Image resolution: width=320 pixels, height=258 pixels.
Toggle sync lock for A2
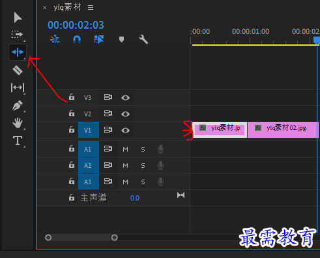click(108, 165)
